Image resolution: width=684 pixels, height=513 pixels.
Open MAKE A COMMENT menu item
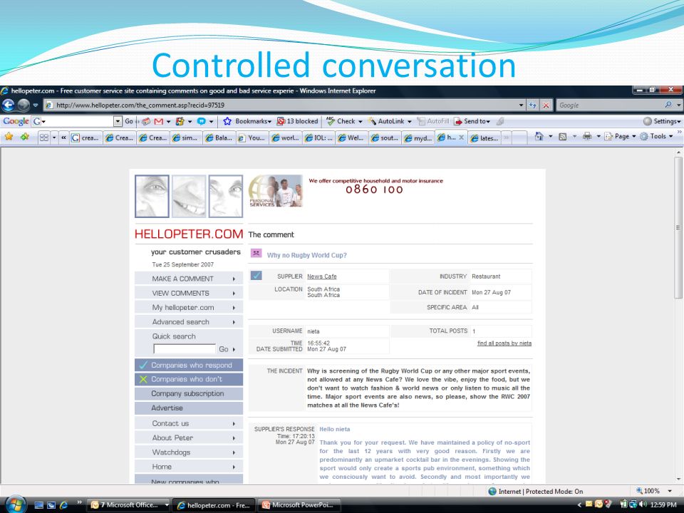pos(188,279)
